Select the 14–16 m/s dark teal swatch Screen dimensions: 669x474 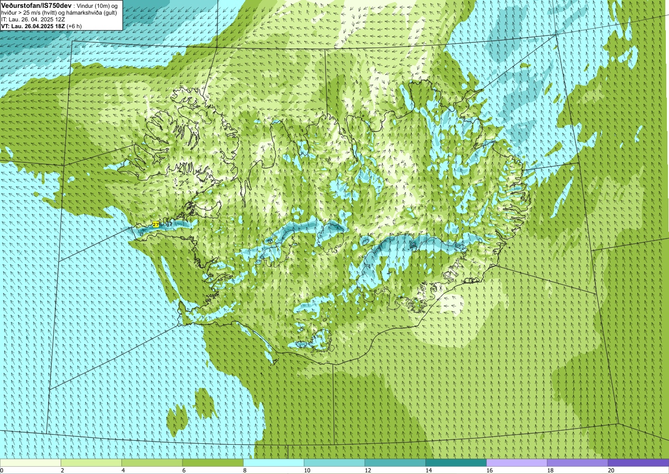[x=456, y=463]
